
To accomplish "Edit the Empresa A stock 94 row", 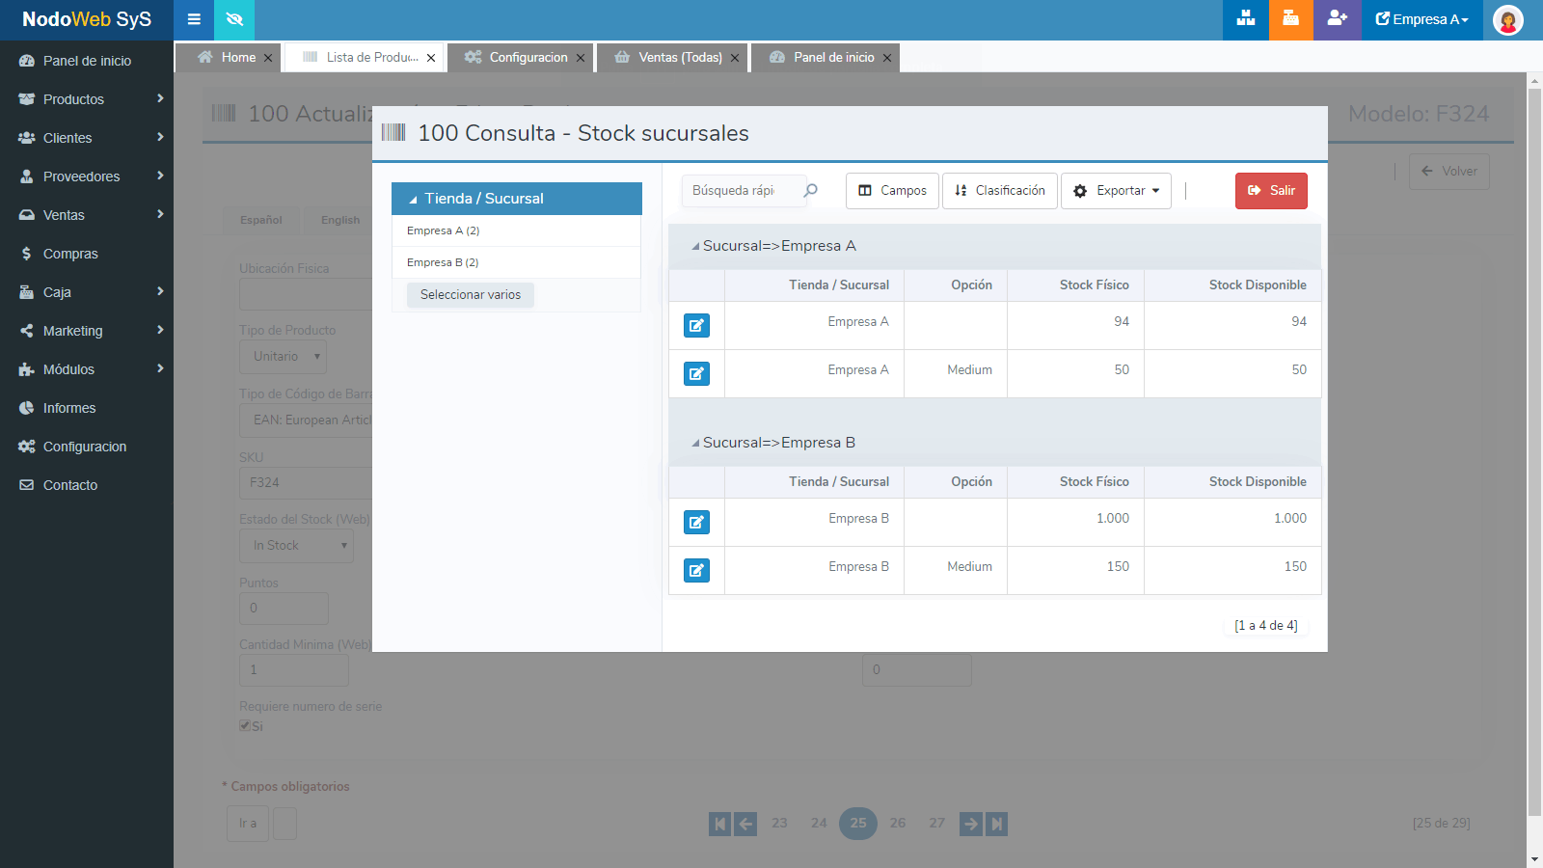I will [x=696, y=326].
